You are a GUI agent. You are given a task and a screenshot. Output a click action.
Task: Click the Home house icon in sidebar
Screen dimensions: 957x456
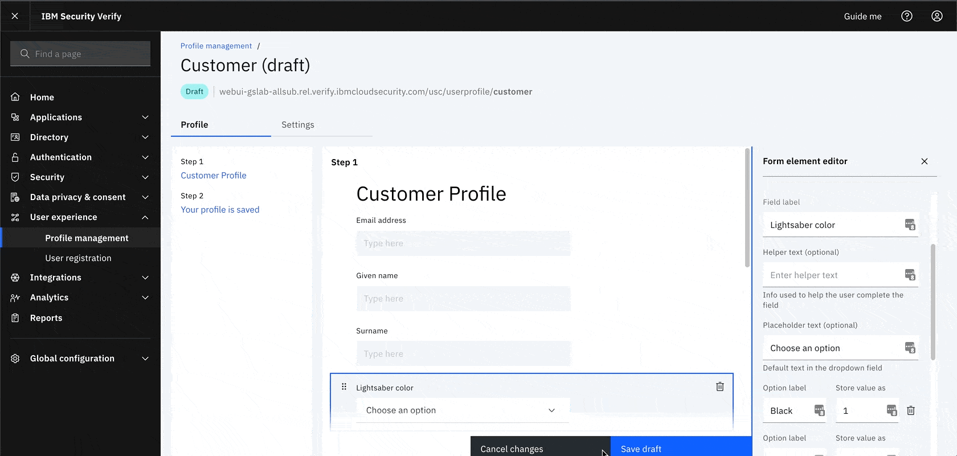coord(15,97)
